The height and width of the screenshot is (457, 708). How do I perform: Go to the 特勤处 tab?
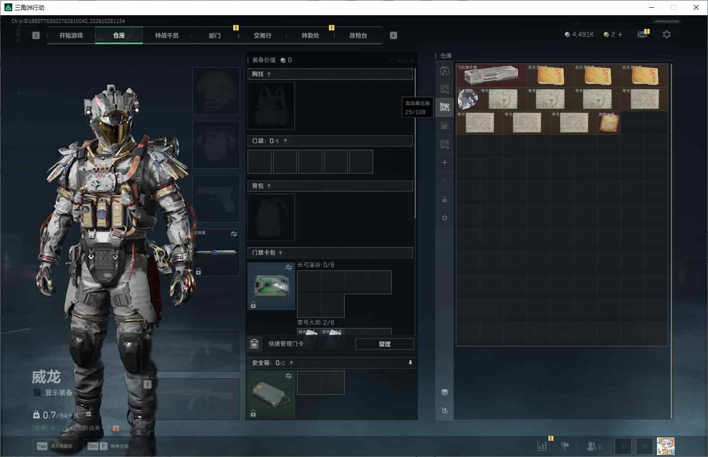[x=310, y=35]
